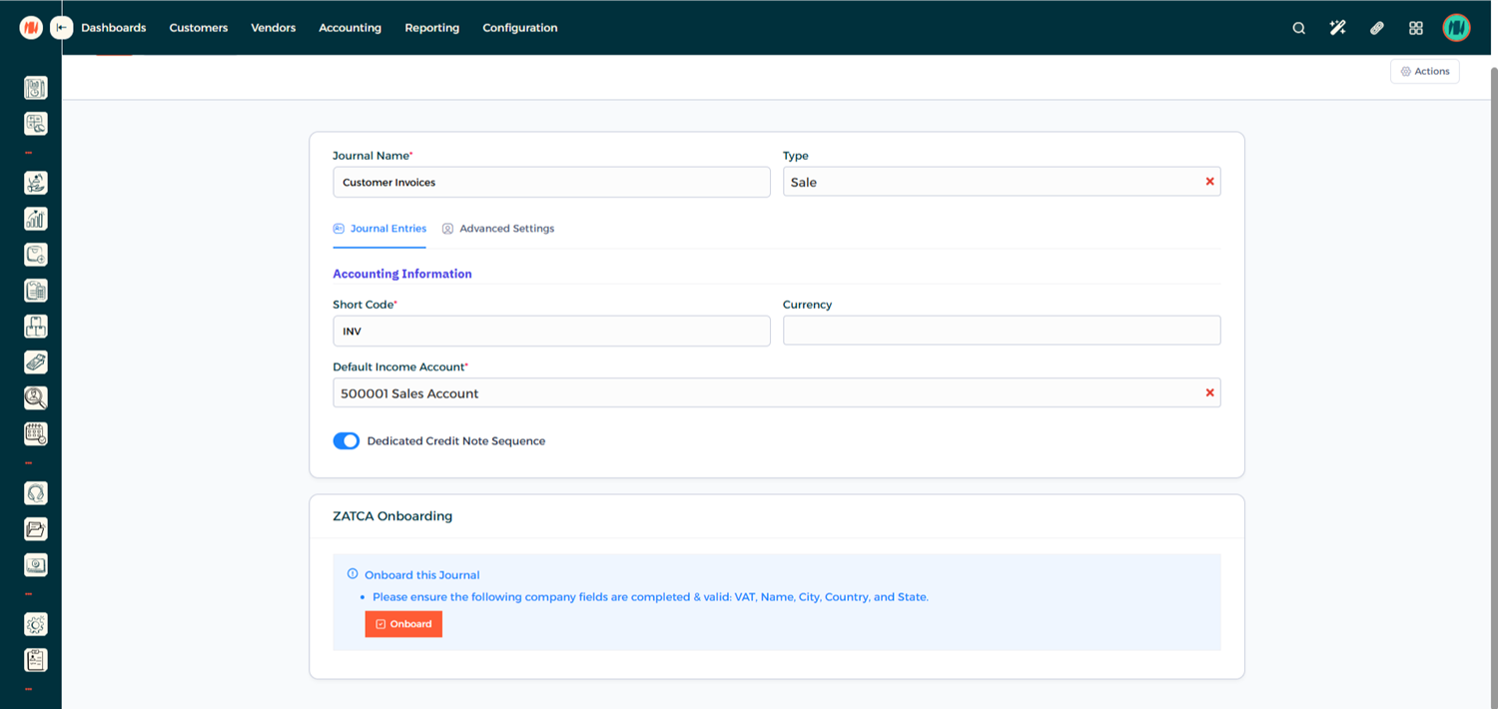The image size is (1498, 709).
Task: Click the Journal Name input field
Action: (x=551, y=182)
